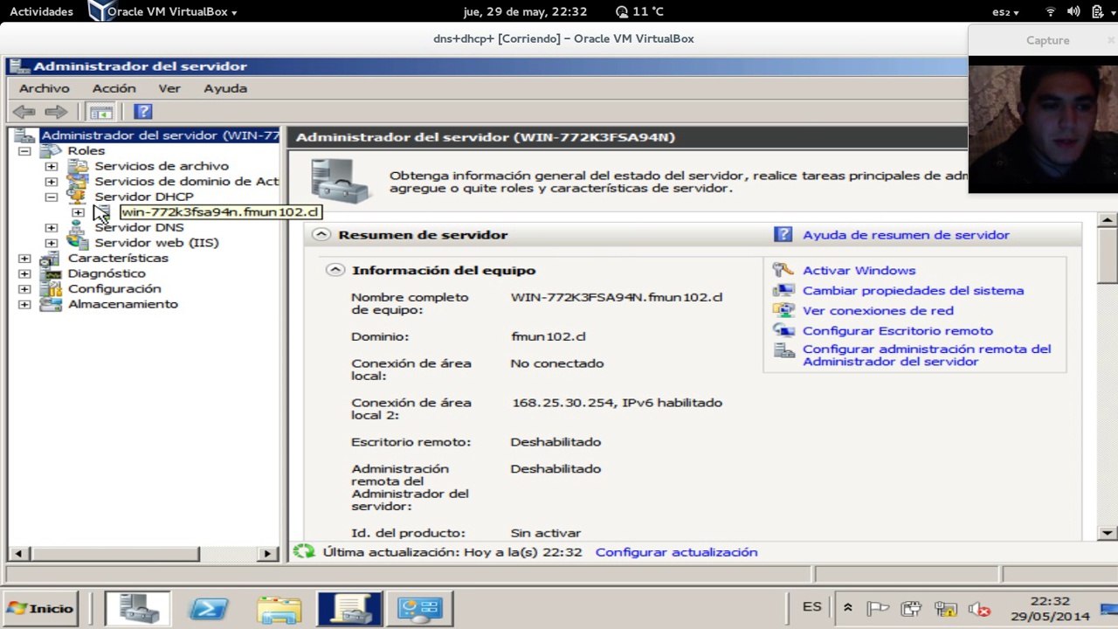
Task: Open the Ayuda menu
Action: (x=225, y=88)
